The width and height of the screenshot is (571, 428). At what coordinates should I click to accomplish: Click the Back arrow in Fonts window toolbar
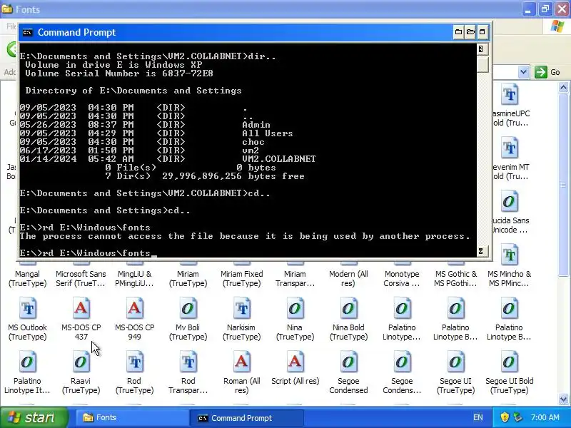pos(12,49)
